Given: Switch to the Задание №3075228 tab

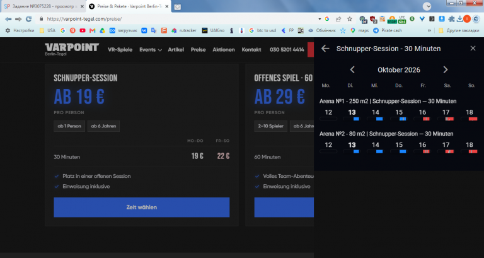Looking at the screenshot, I should click(43, 6).
